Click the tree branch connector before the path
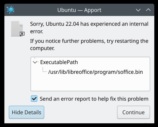158x127 pixels. [45, 70]
